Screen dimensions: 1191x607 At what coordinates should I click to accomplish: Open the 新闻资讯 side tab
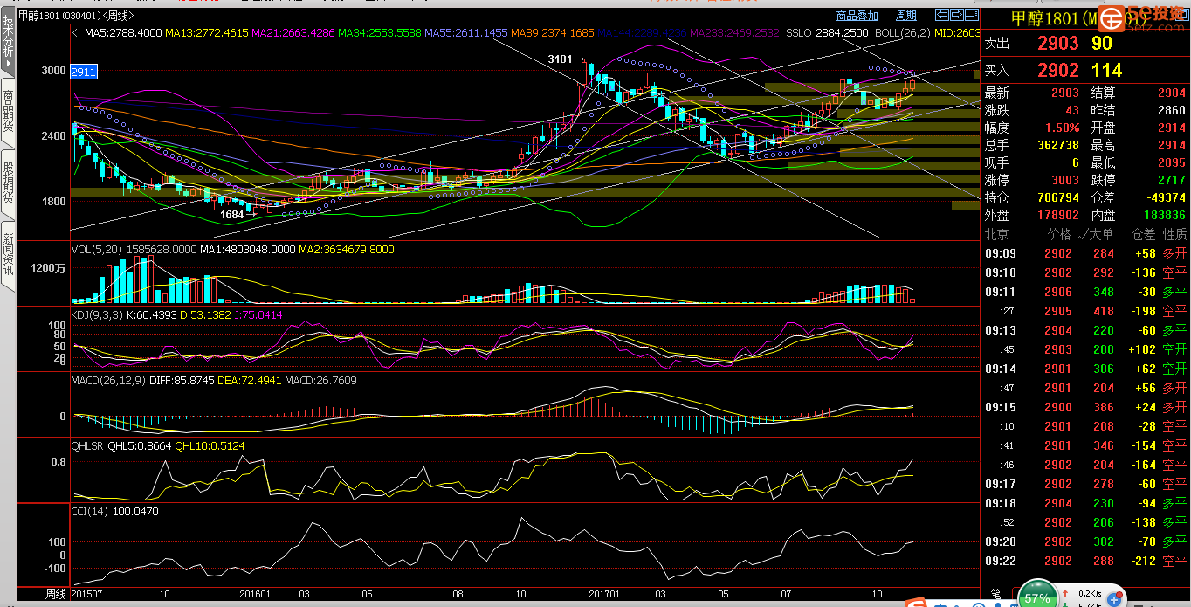pos(8,255)
